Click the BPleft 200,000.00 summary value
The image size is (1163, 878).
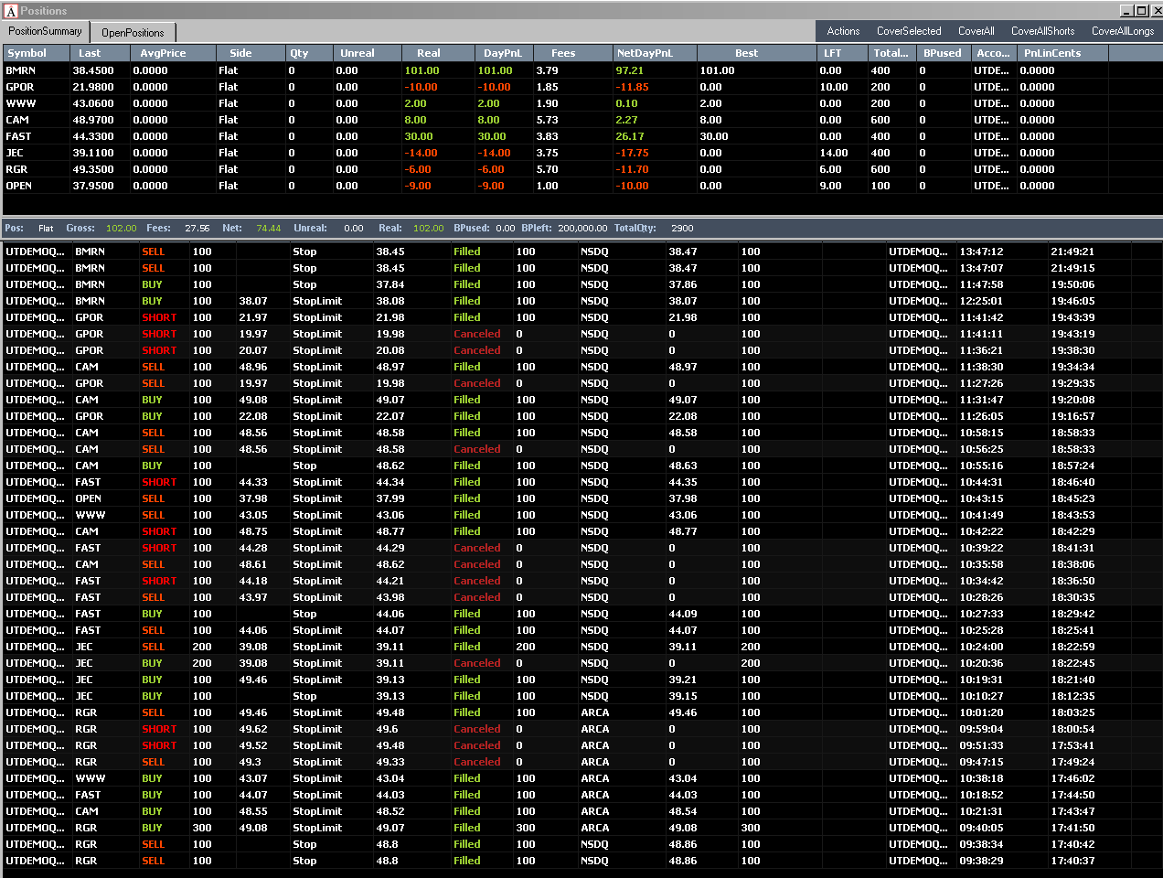tap(582, 229)
